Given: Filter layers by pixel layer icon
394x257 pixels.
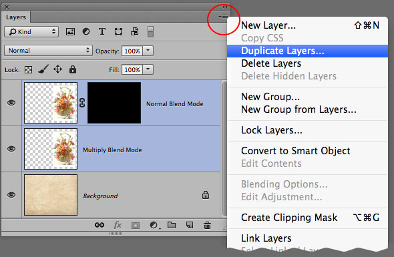Looking at the screenshot, I should click(70, 31).
